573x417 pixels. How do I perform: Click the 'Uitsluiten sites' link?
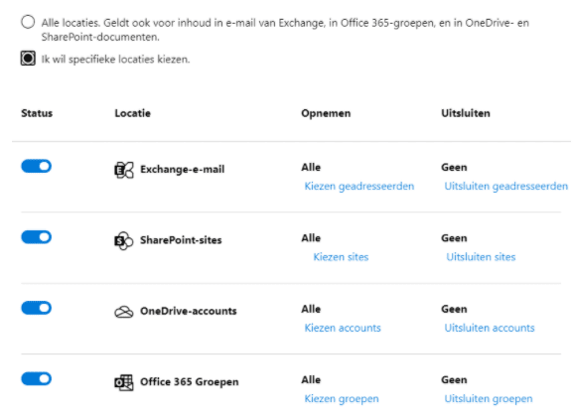[481, 257]
